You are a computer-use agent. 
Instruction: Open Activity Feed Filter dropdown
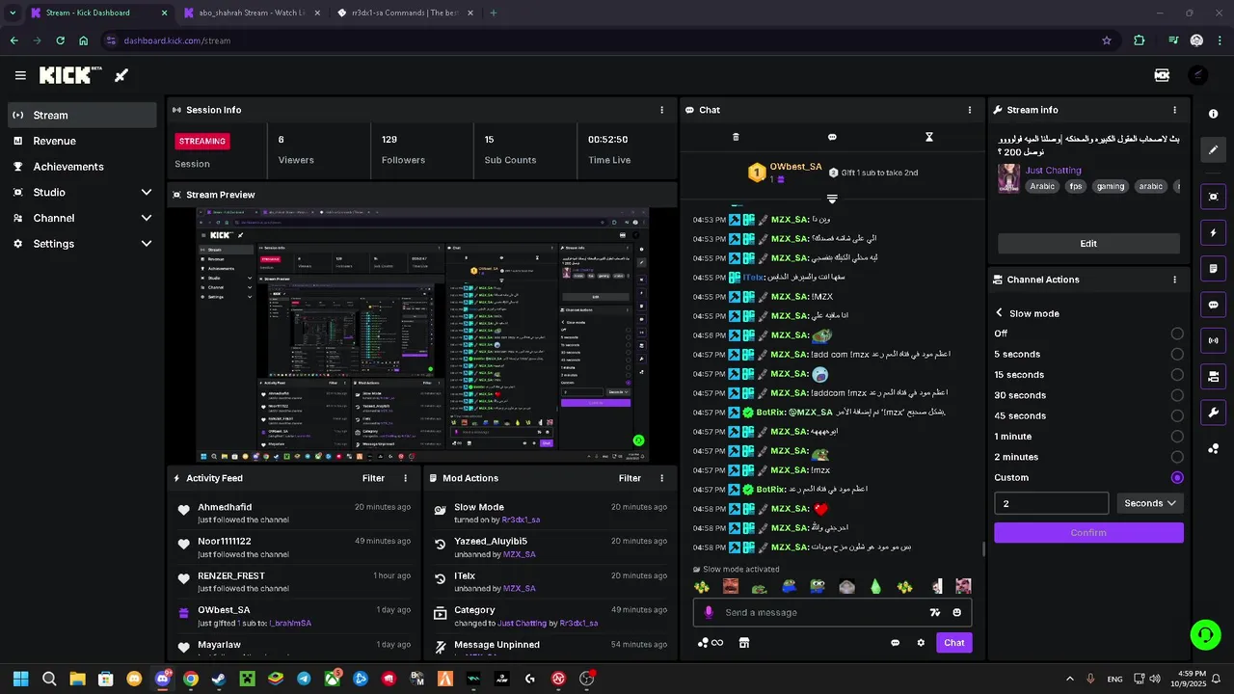(373, 478)
